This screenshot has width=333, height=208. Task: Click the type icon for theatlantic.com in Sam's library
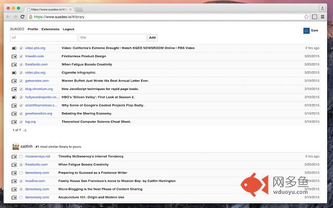(x=14, y=64)
